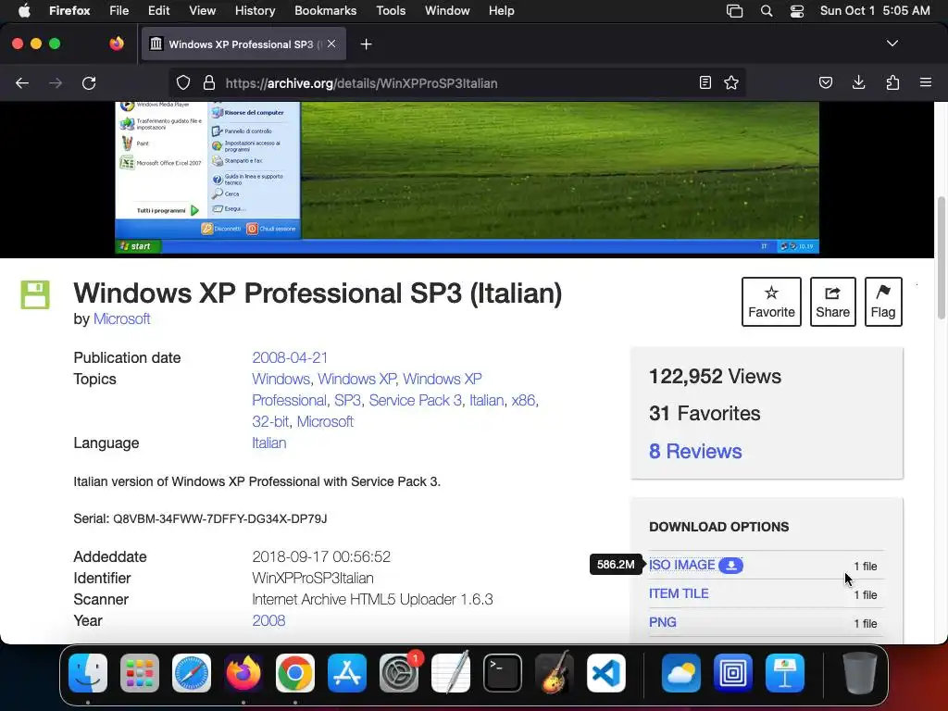Viewport: 948px width, 711px height.
Task: Toggle reader view icon in address bar
Action: [705, 82]
